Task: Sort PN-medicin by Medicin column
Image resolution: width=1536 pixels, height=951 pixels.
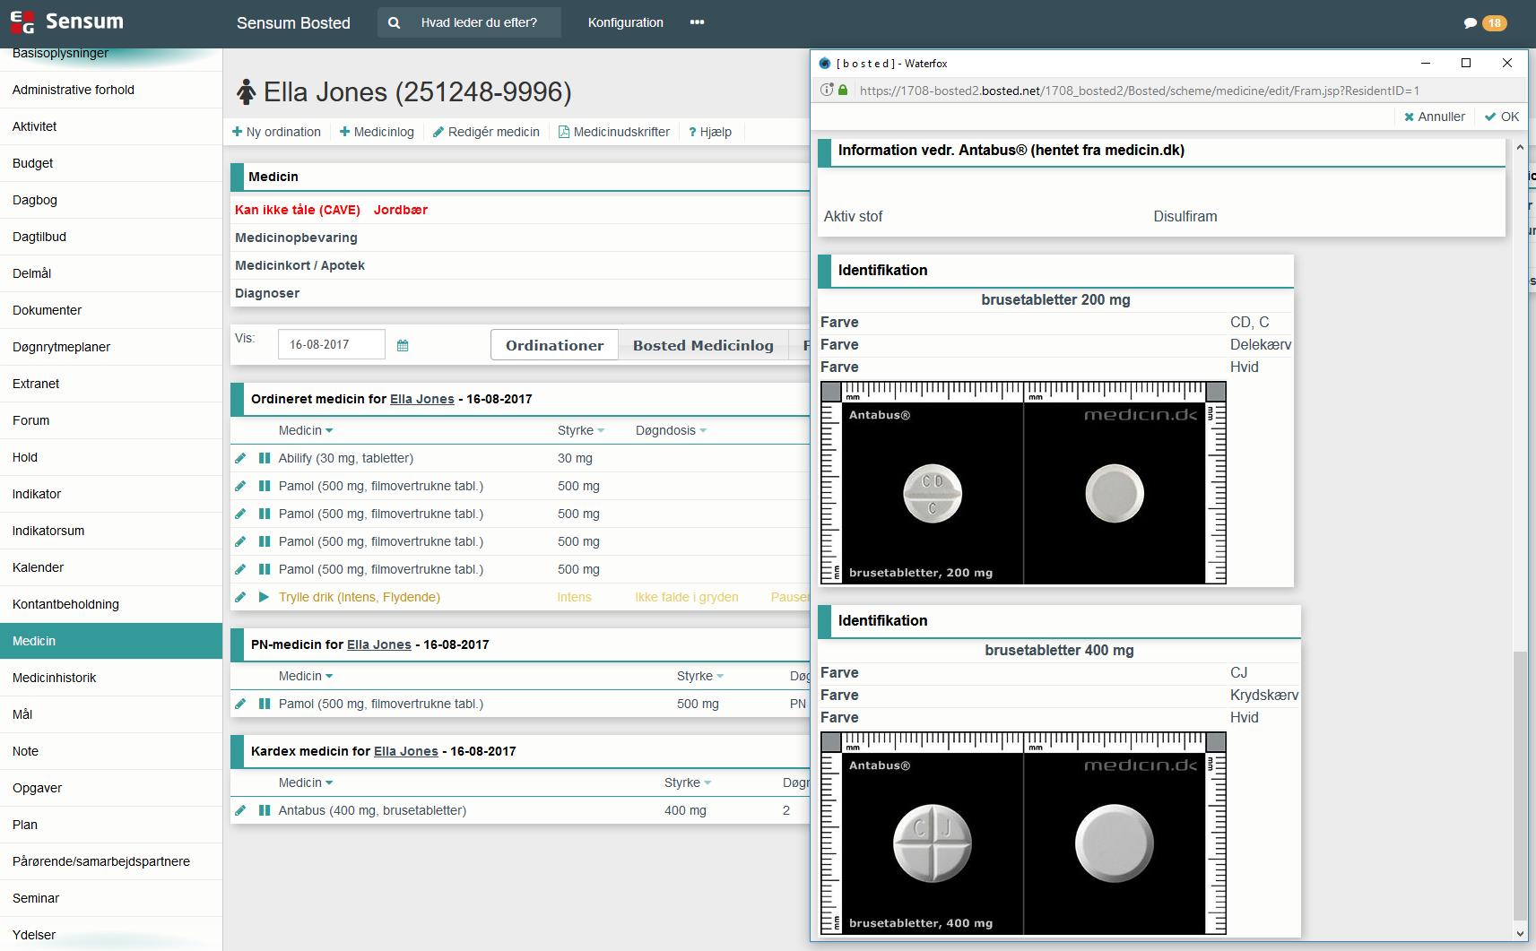Action: click(x=306, y=676)
